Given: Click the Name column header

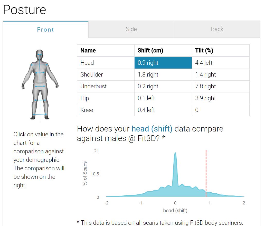Looking at the screenshot, I should pos(106,51).
